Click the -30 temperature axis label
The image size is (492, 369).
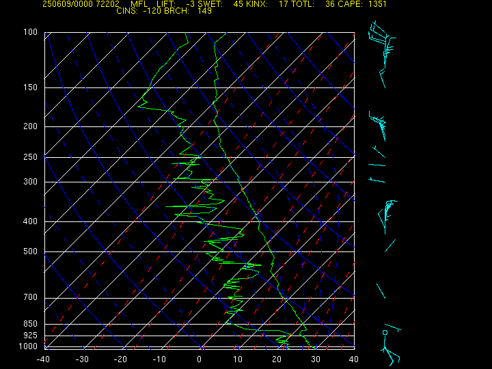click(x=82, y=359)
